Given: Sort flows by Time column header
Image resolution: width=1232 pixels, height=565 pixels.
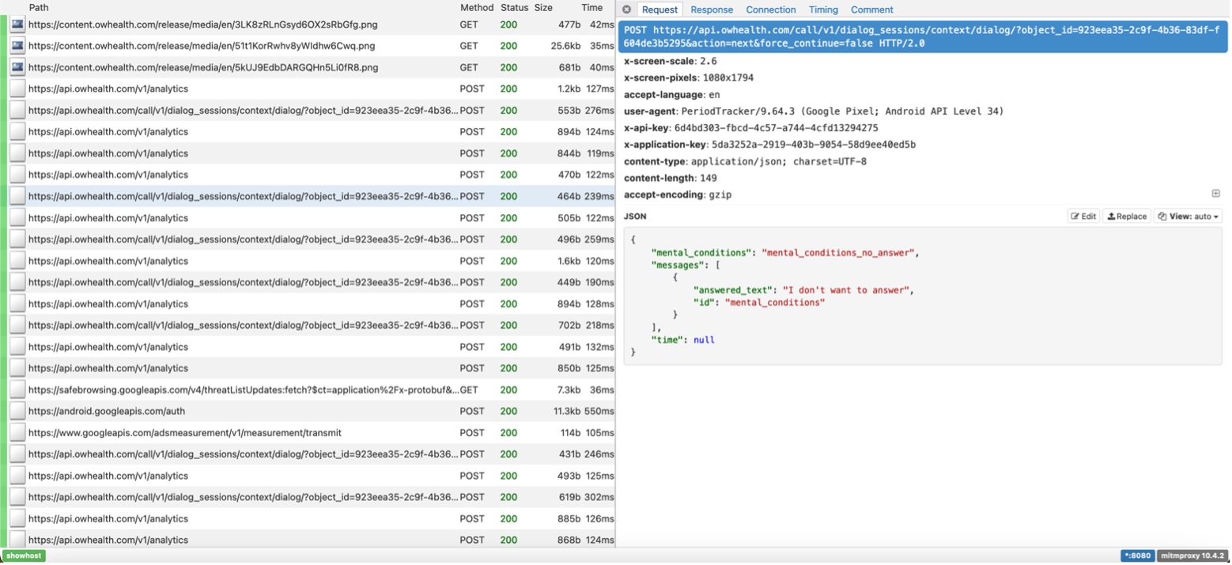Looking at the screenshot, I should (x=591, y=7).
